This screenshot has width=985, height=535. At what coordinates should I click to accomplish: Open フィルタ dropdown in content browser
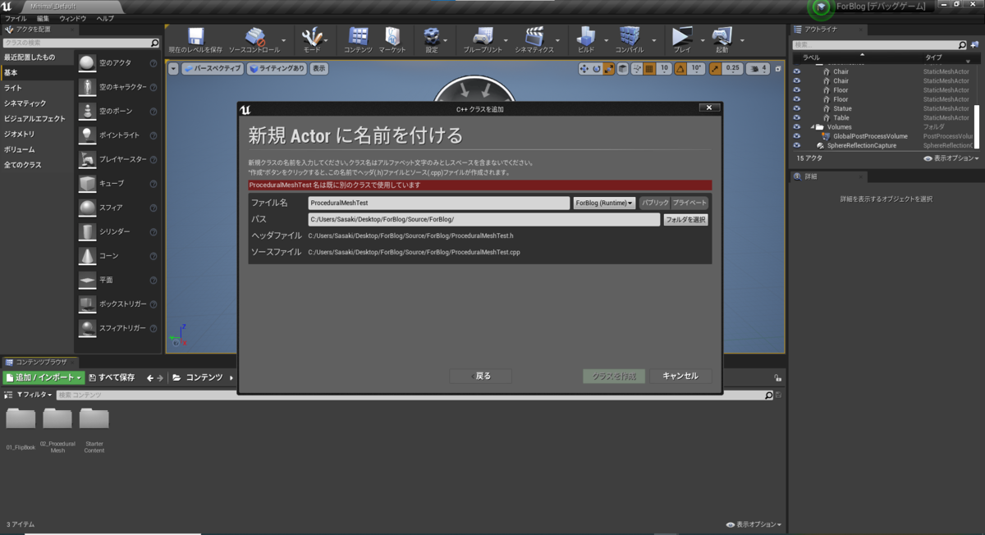pos(34,395)
